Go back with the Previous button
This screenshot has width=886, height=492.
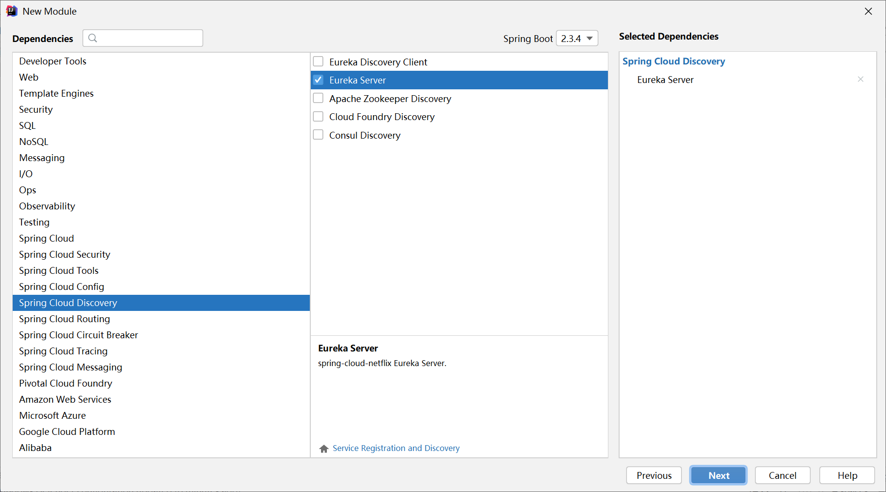coord(654,475)
